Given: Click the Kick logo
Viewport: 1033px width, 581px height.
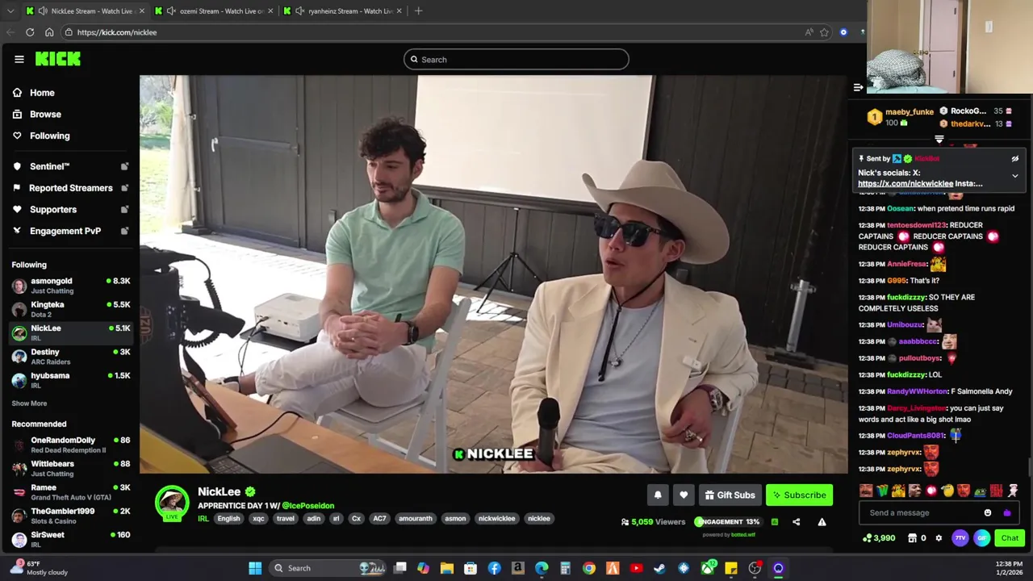Looking at the screenshot, I should [x=58, y=59].
